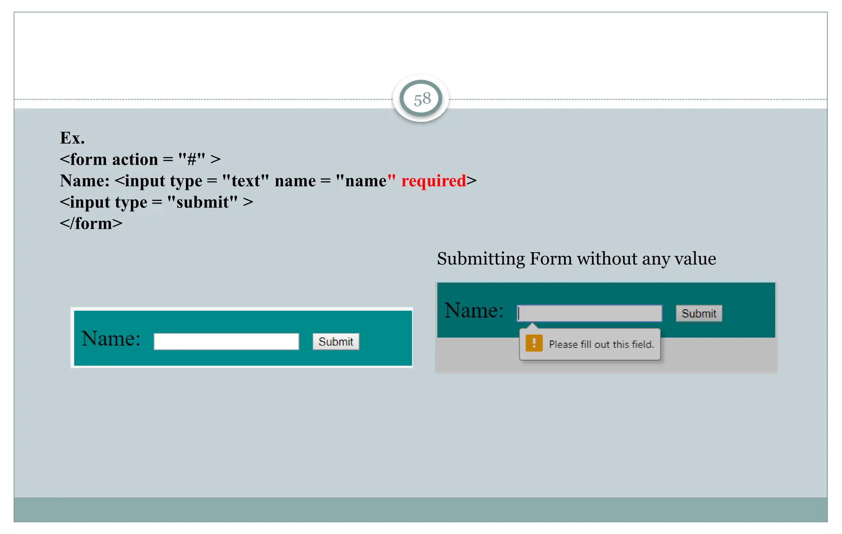This screenshot has width=842, height=534.
Task: Click the orange warning exclamation icon
Action: pos(534,343)
